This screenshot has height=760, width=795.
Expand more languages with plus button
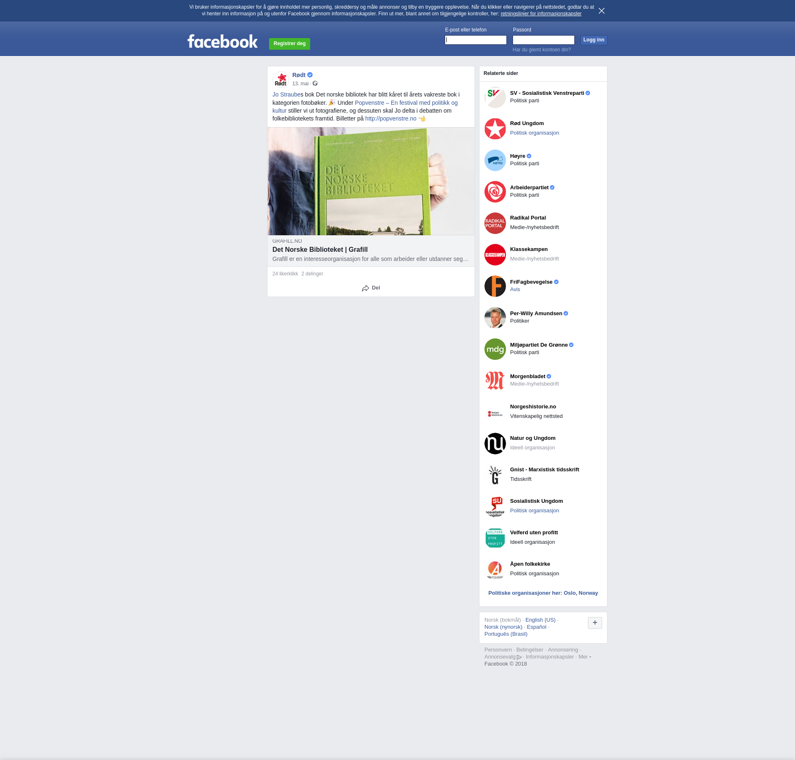(595, 623)
